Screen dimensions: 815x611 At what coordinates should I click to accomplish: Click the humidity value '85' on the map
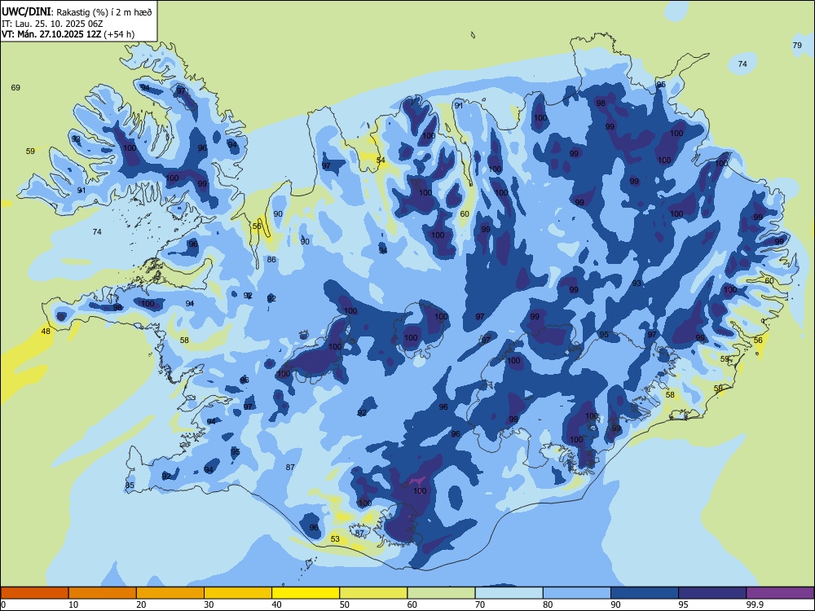coord(130,486)
